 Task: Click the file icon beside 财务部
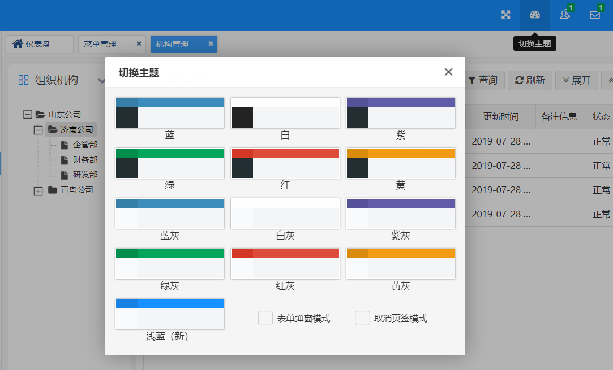(x=65, y=160)
